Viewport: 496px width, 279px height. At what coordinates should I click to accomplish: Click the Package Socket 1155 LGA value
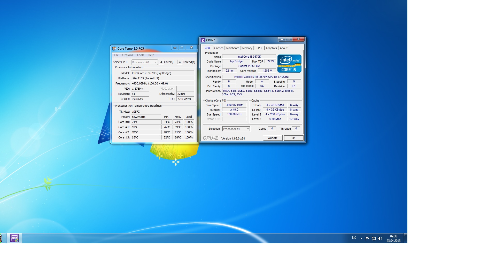[249, 66]
